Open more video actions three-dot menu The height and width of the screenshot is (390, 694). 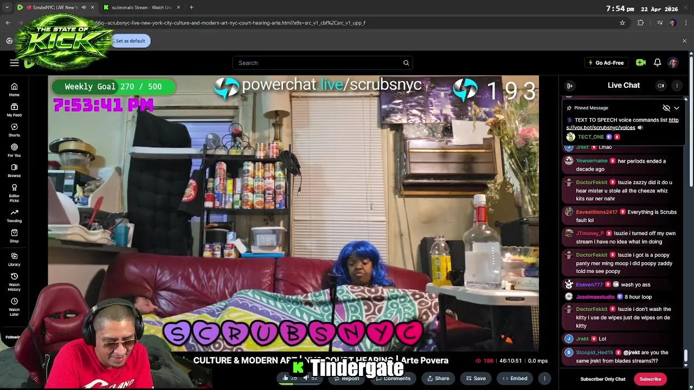pos(544,378)
